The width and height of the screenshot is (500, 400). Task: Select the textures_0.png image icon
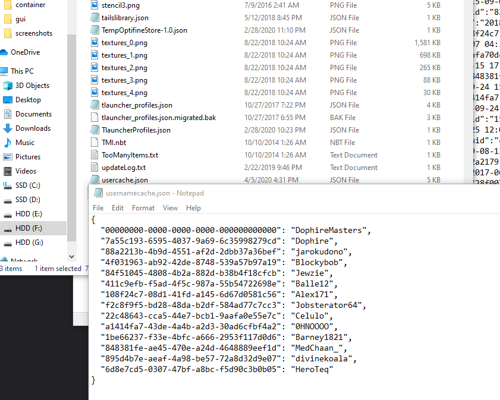pyautogui.click(x=95, y=42)
